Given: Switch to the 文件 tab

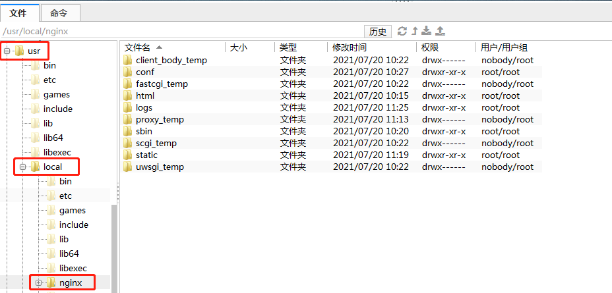Looking at the screenshot, I should [x=20, y=13].
